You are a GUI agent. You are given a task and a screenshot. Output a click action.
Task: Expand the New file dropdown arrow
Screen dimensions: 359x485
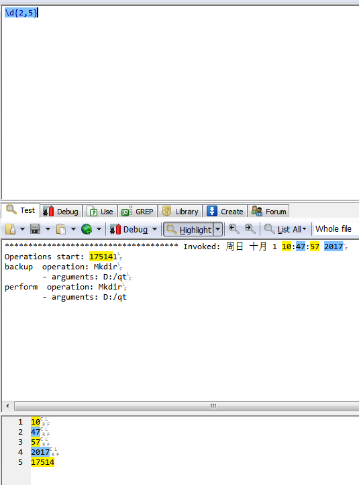tap(22, 229)
